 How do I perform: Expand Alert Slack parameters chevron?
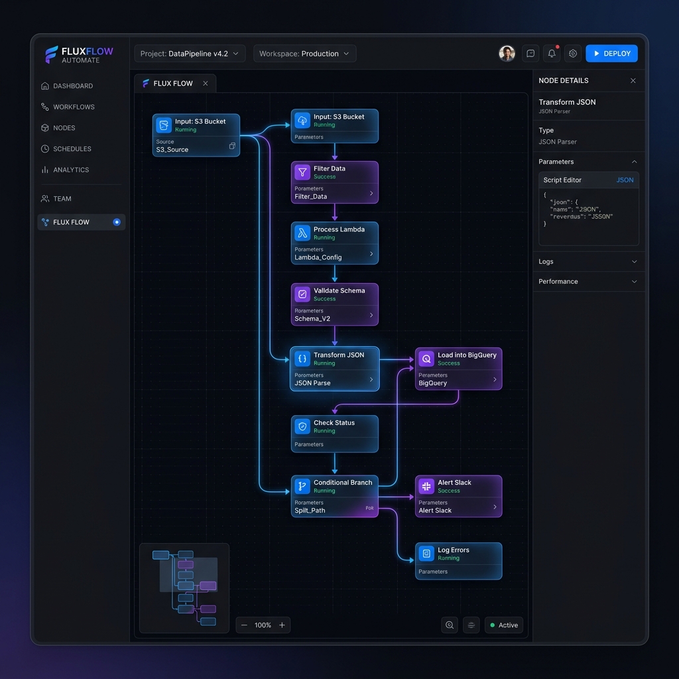pyautogui.click(x=495, y=507)
